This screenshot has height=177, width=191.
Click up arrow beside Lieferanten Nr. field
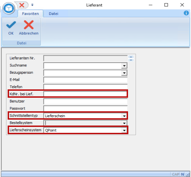[131, 57]
